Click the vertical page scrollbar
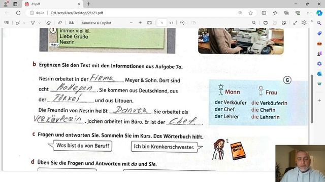This screenshot has height=182, width=325. tap(312, 99)
